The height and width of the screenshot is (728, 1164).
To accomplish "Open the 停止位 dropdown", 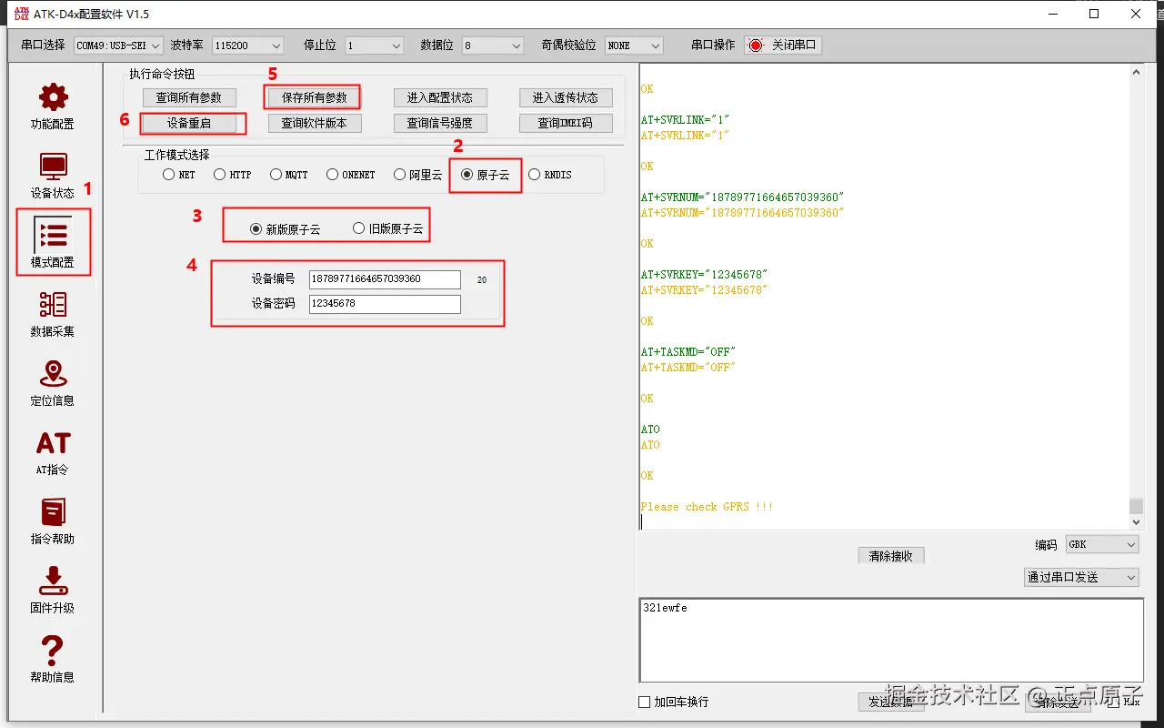I will point(374,45).
